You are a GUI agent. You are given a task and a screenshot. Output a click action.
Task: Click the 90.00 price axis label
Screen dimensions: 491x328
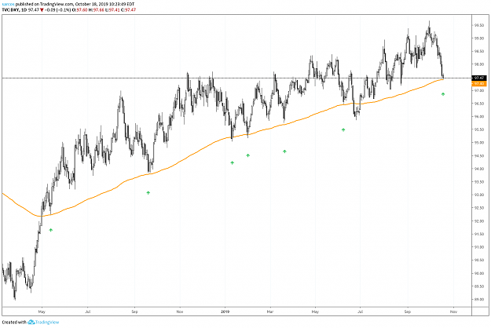coord(478,273)
